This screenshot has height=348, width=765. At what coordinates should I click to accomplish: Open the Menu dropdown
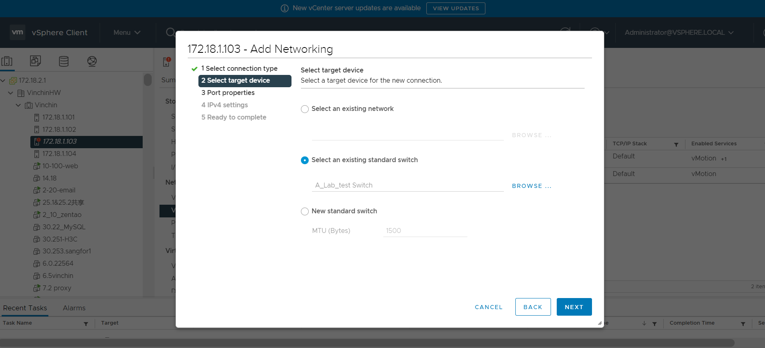click(127, 32)
